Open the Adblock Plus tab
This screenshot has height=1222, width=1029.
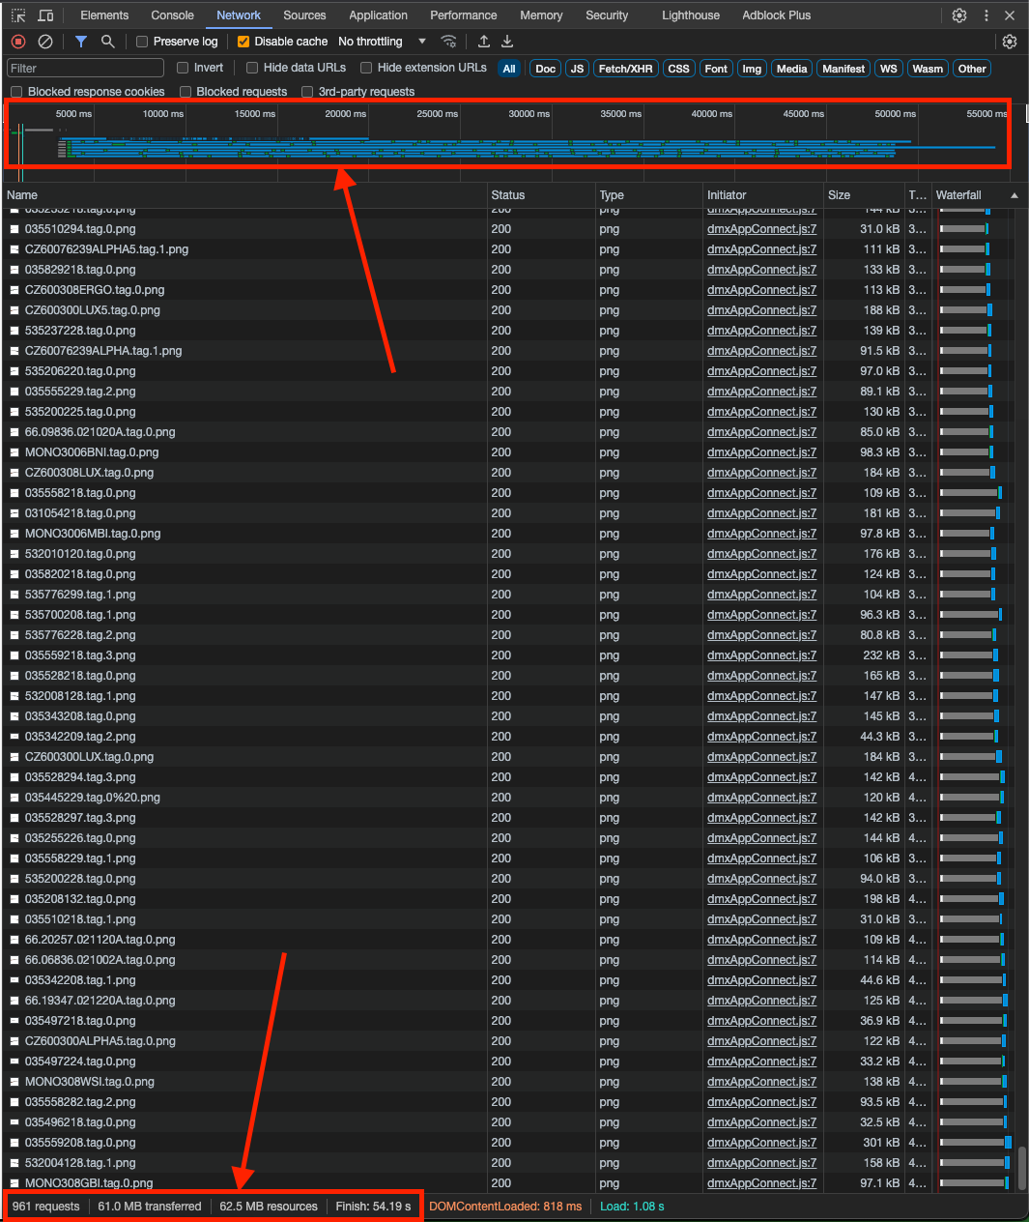click(x=777, y=15)
